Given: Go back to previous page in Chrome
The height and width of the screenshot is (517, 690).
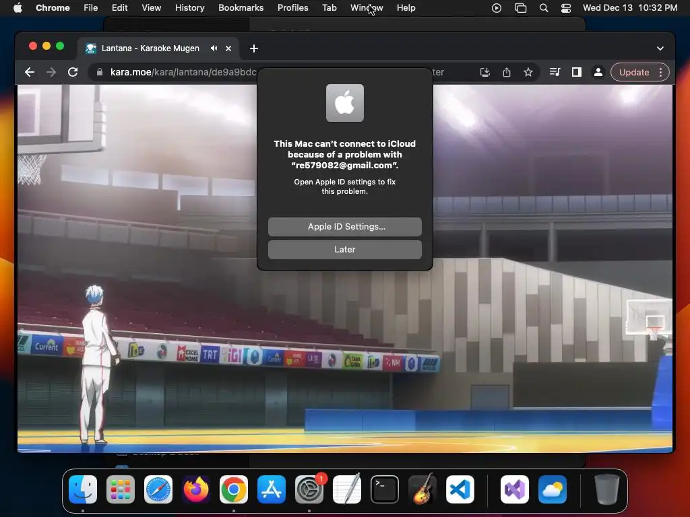Looking at the screenshot, I should click(30, 72).
